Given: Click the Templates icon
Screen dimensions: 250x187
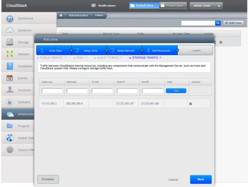Looking at the screenshot, I should click(9, 66).
